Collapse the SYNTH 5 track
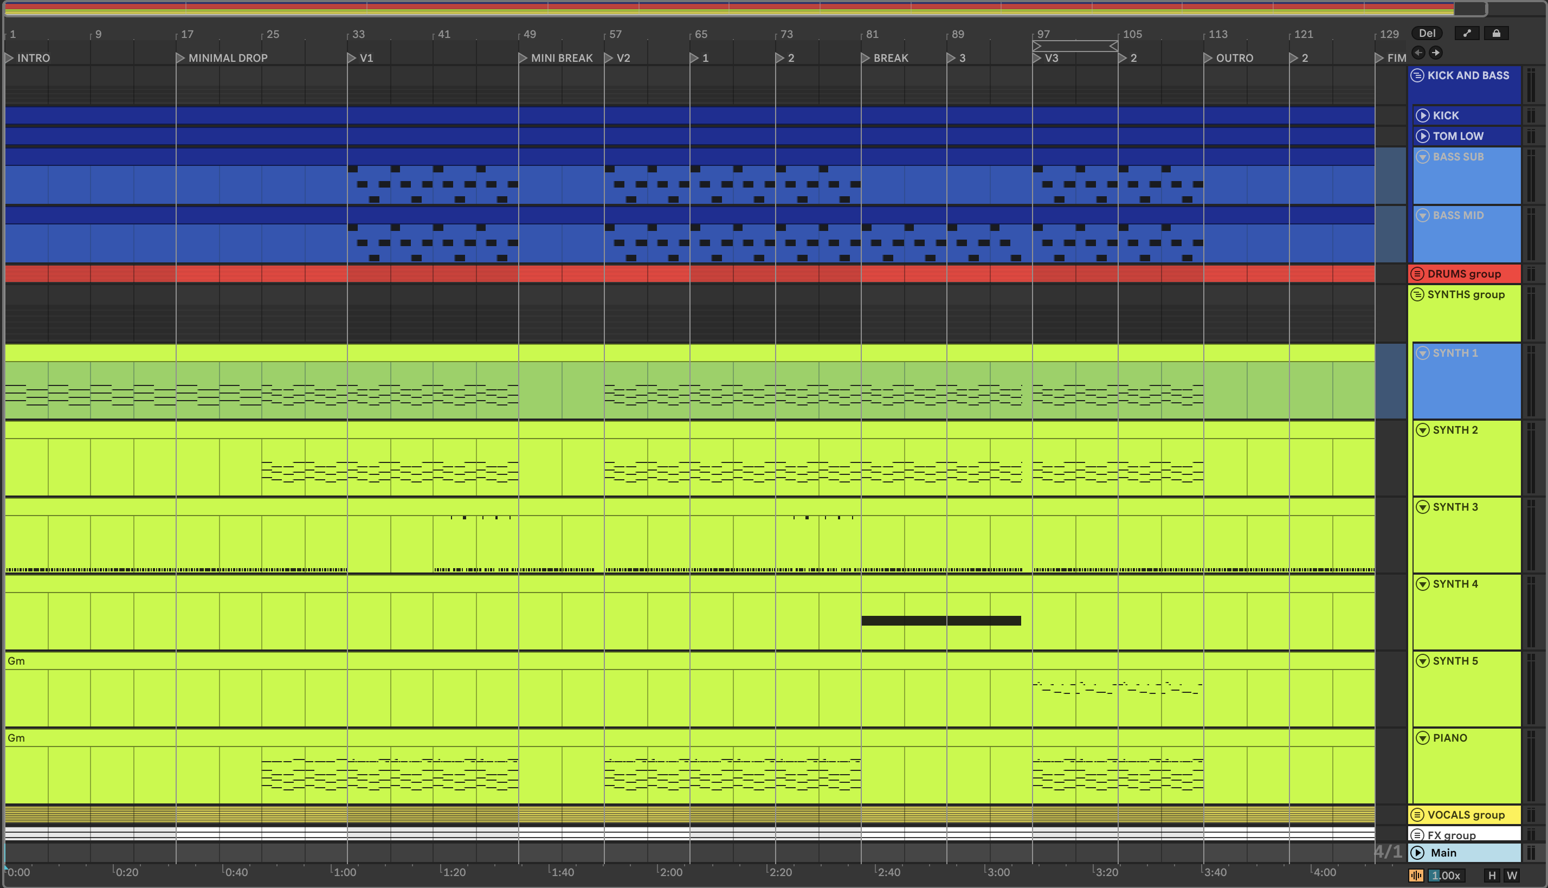 coord(1422,660)
